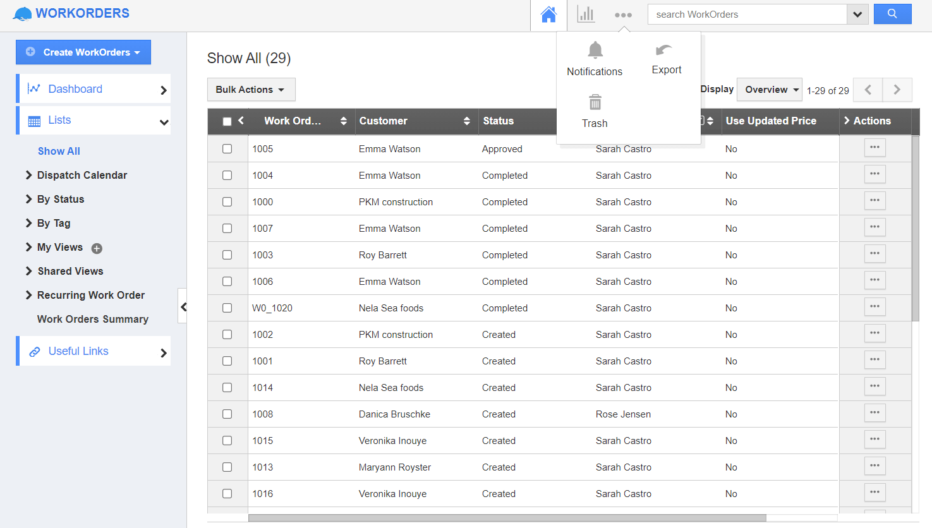932x528 pixels.
Task: Open work order 1004 details link
Action: (263, 175)
